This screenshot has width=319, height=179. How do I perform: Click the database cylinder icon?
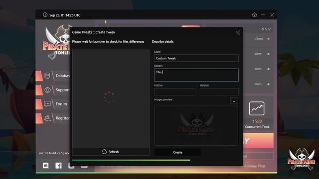pos(47,76)
